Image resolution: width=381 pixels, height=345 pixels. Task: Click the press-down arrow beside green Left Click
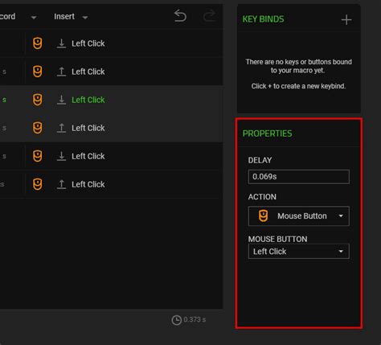61,100
